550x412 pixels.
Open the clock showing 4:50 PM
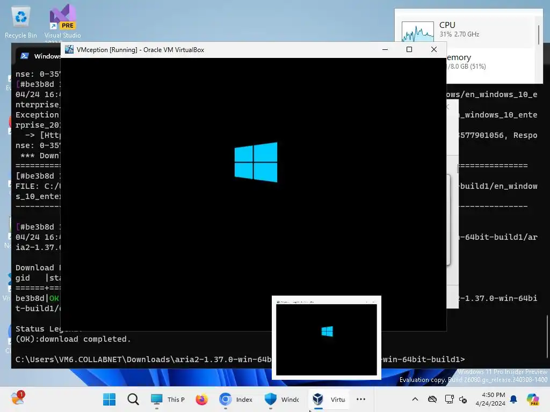(x=490, y=399)
